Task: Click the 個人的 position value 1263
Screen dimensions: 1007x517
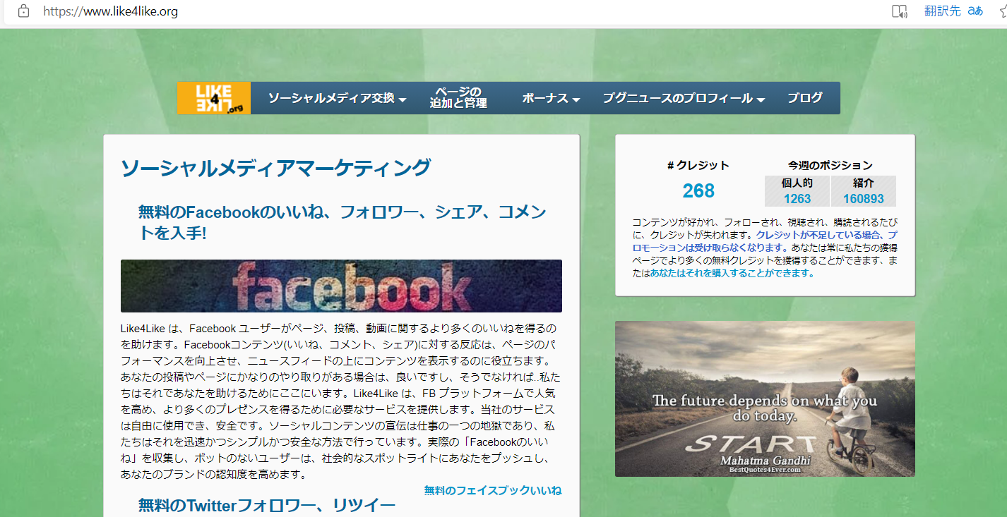Action: pyautogui.click(x=797, y=199)
